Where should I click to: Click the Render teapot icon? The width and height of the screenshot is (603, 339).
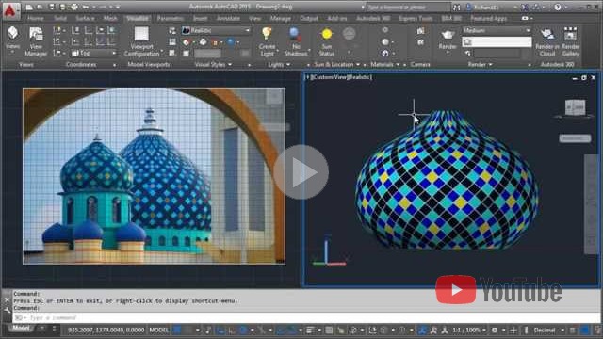click(x=448, y=36)
